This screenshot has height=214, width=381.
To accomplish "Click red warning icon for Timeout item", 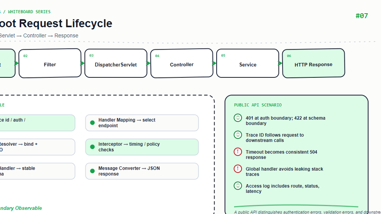I will (x=238, y=152).
